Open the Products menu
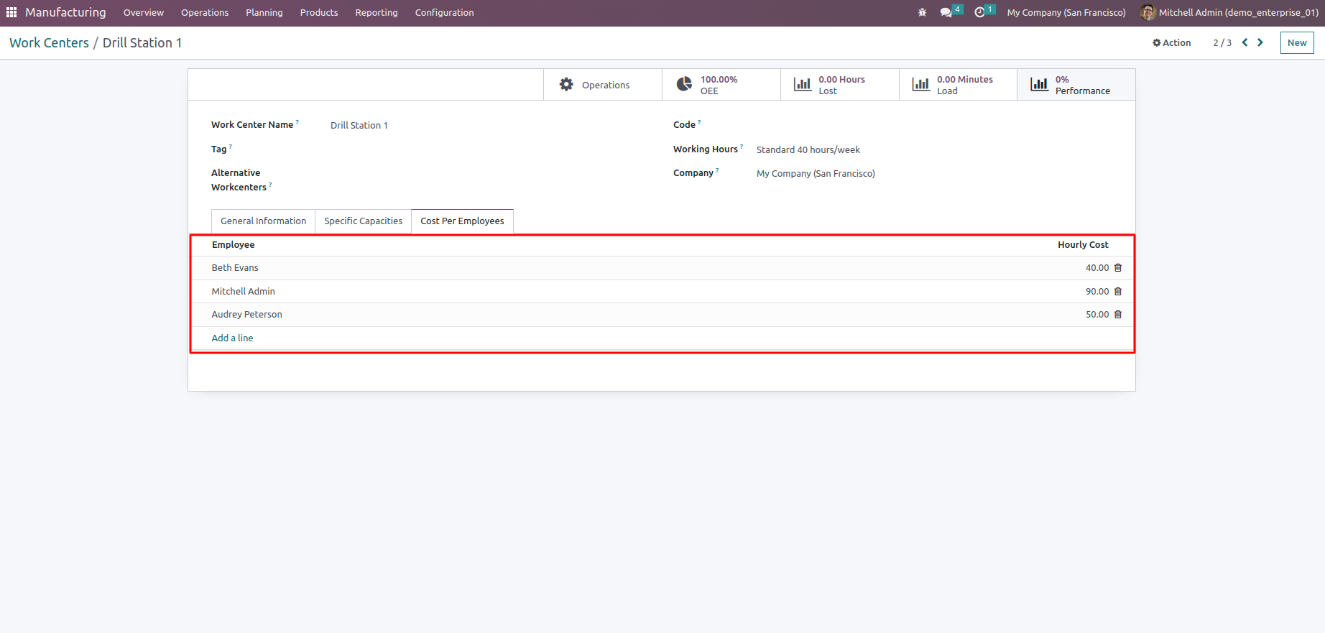Image resolution: width=1325 pixels, height=633 pixels. click(x=319, y=12)
